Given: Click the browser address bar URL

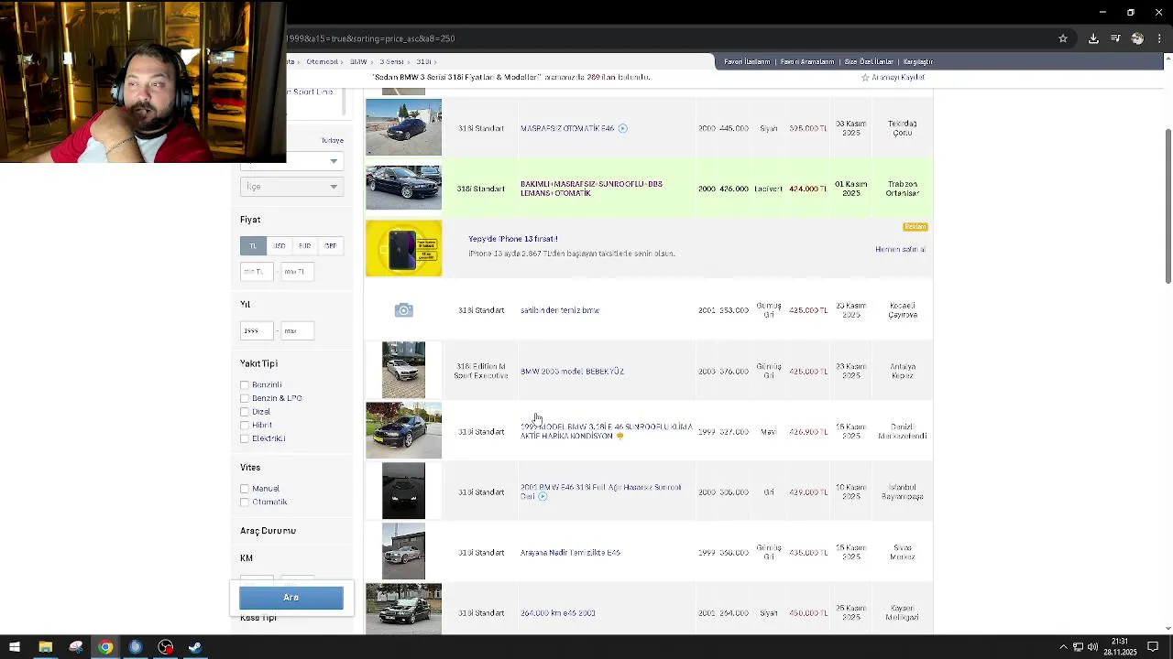Looking at the screenshot, I should pyautogui.click(x=370, y=38).
